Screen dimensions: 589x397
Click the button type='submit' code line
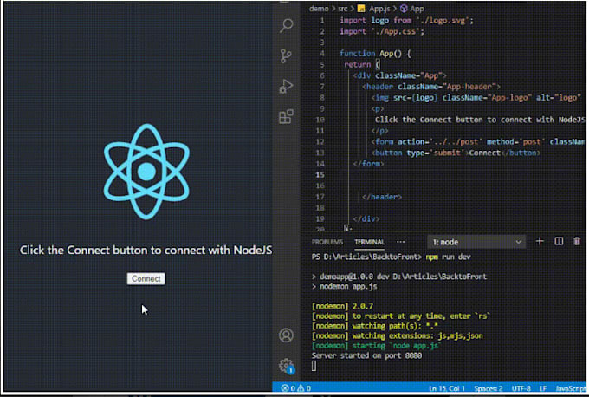[456, 153]
